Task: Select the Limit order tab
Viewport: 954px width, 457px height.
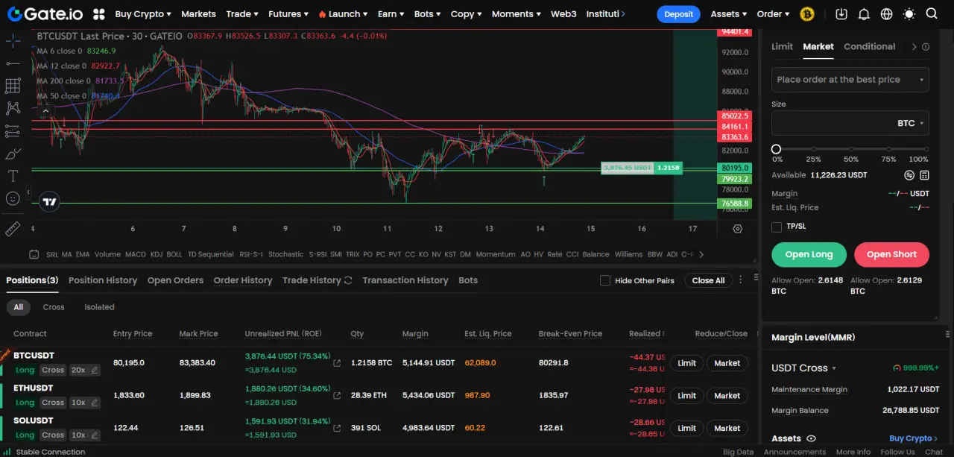Action: (x=782, y=46)
